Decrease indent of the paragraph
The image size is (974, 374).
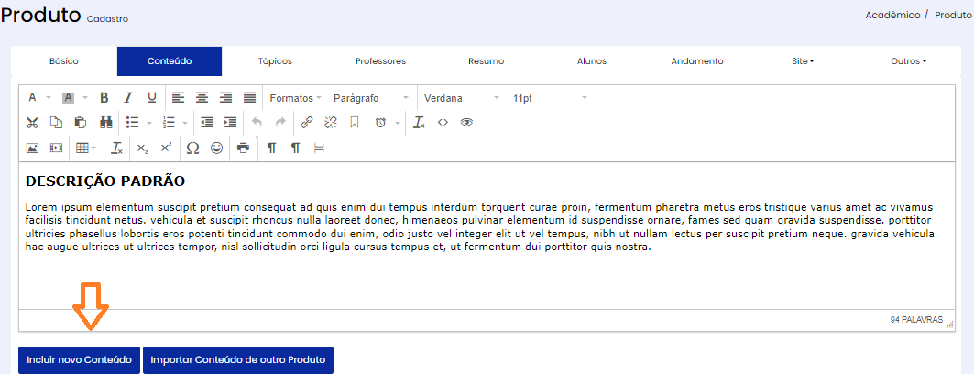coord(207,123)
